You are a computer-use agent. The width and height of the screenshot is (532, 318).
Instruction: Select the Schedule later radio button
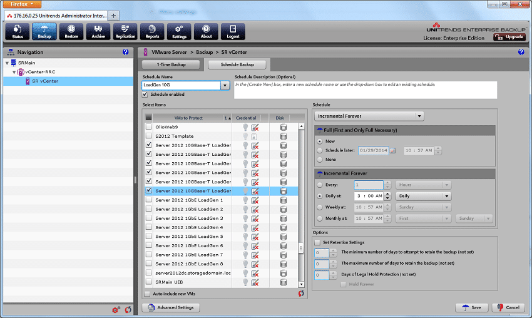click(x=320, y=150)
